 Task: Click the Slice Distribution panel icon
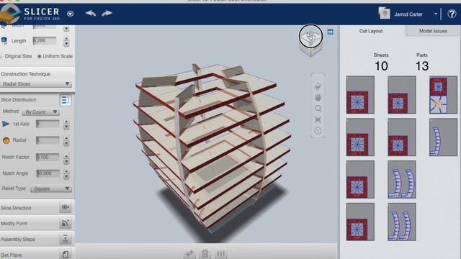(x=65, y=100)
